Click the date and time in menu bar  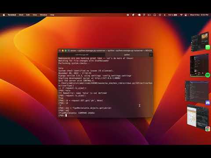[199, 15]
